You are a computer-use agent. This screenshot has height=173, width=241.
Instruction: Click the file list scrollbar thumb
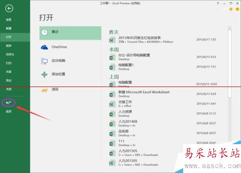tap(230, 63)
